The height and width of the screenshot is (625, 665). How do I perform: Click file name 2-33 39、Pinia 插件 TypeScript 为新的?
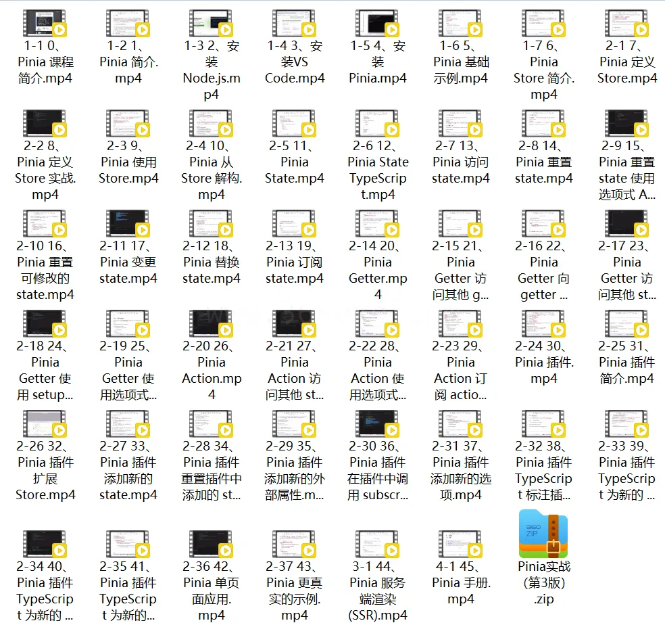[627, 471]
